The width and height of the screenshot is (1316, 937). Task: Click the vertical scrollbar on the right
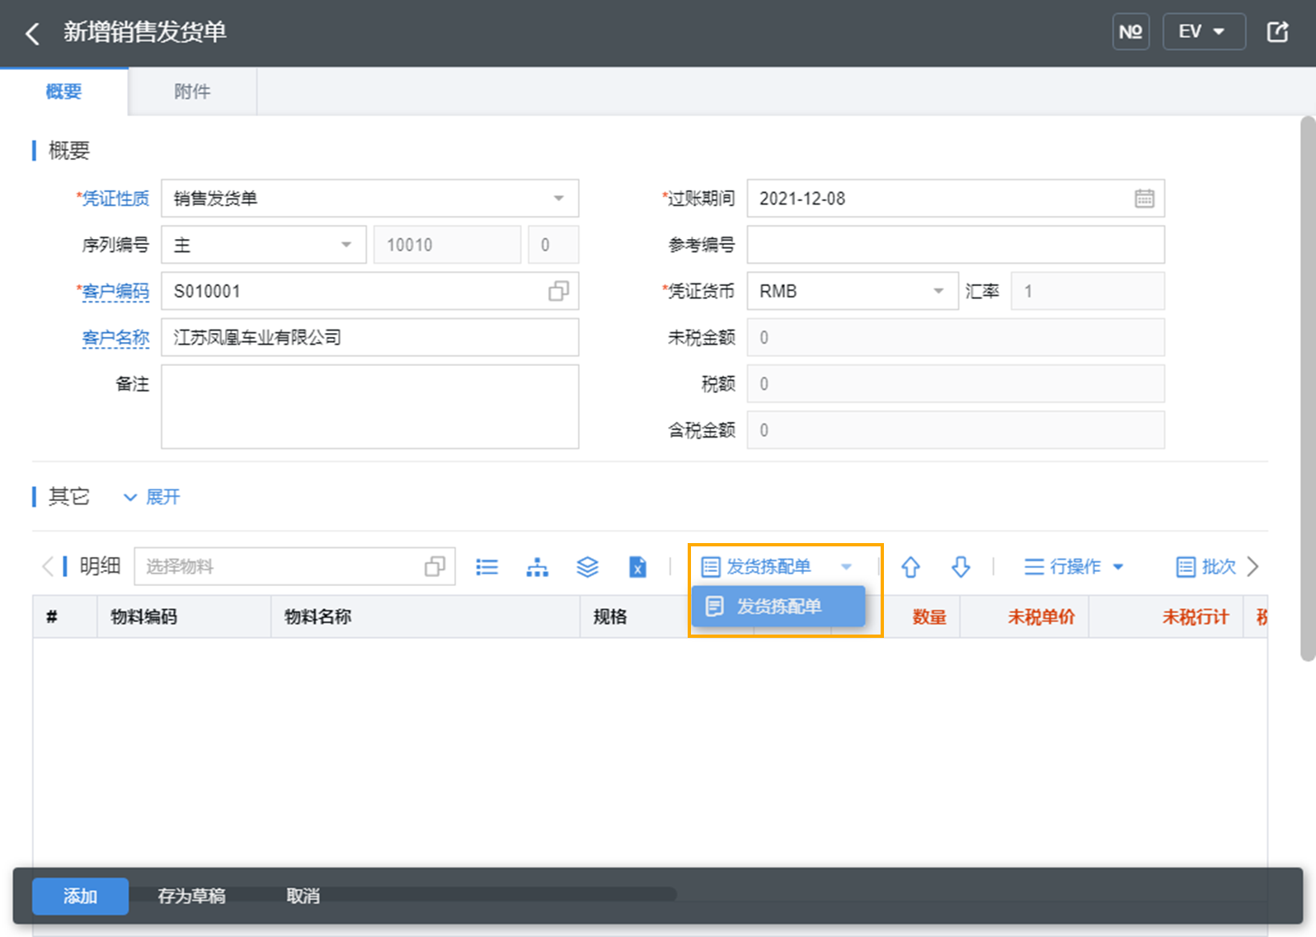pos(1308,388)
